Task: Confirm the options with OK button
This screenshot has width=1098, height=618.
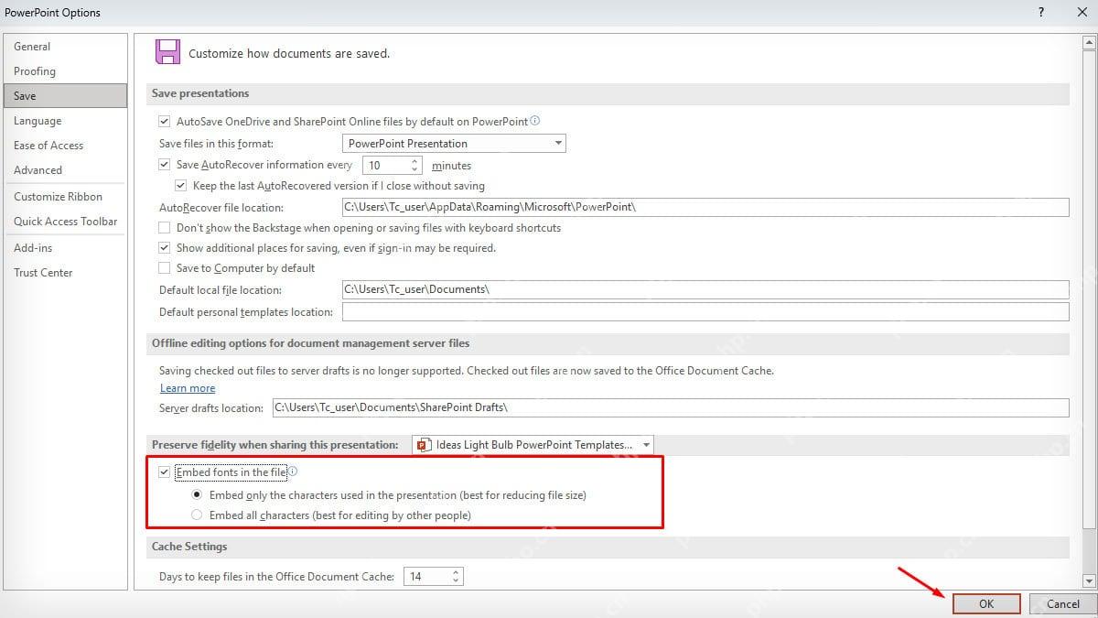Action: tap(986, 604)
